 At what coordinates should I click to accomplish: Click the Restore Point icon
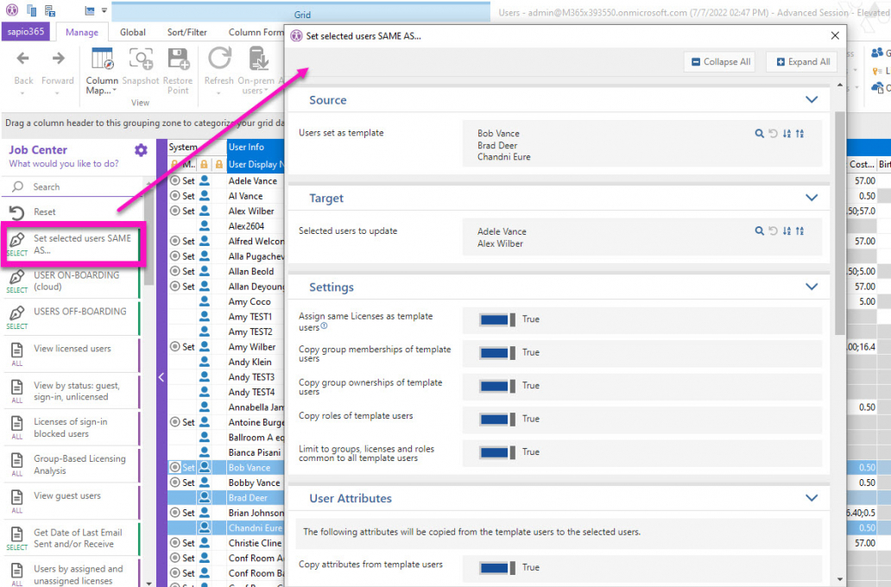click(x=178, y=59)
